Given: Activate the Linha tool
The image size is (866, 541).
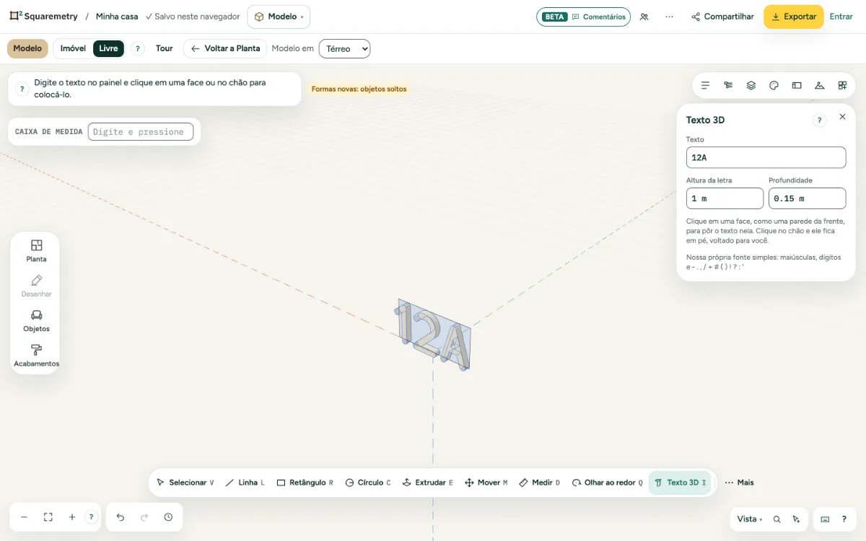Looking at the screenshot, I should [x=245, y=483].
